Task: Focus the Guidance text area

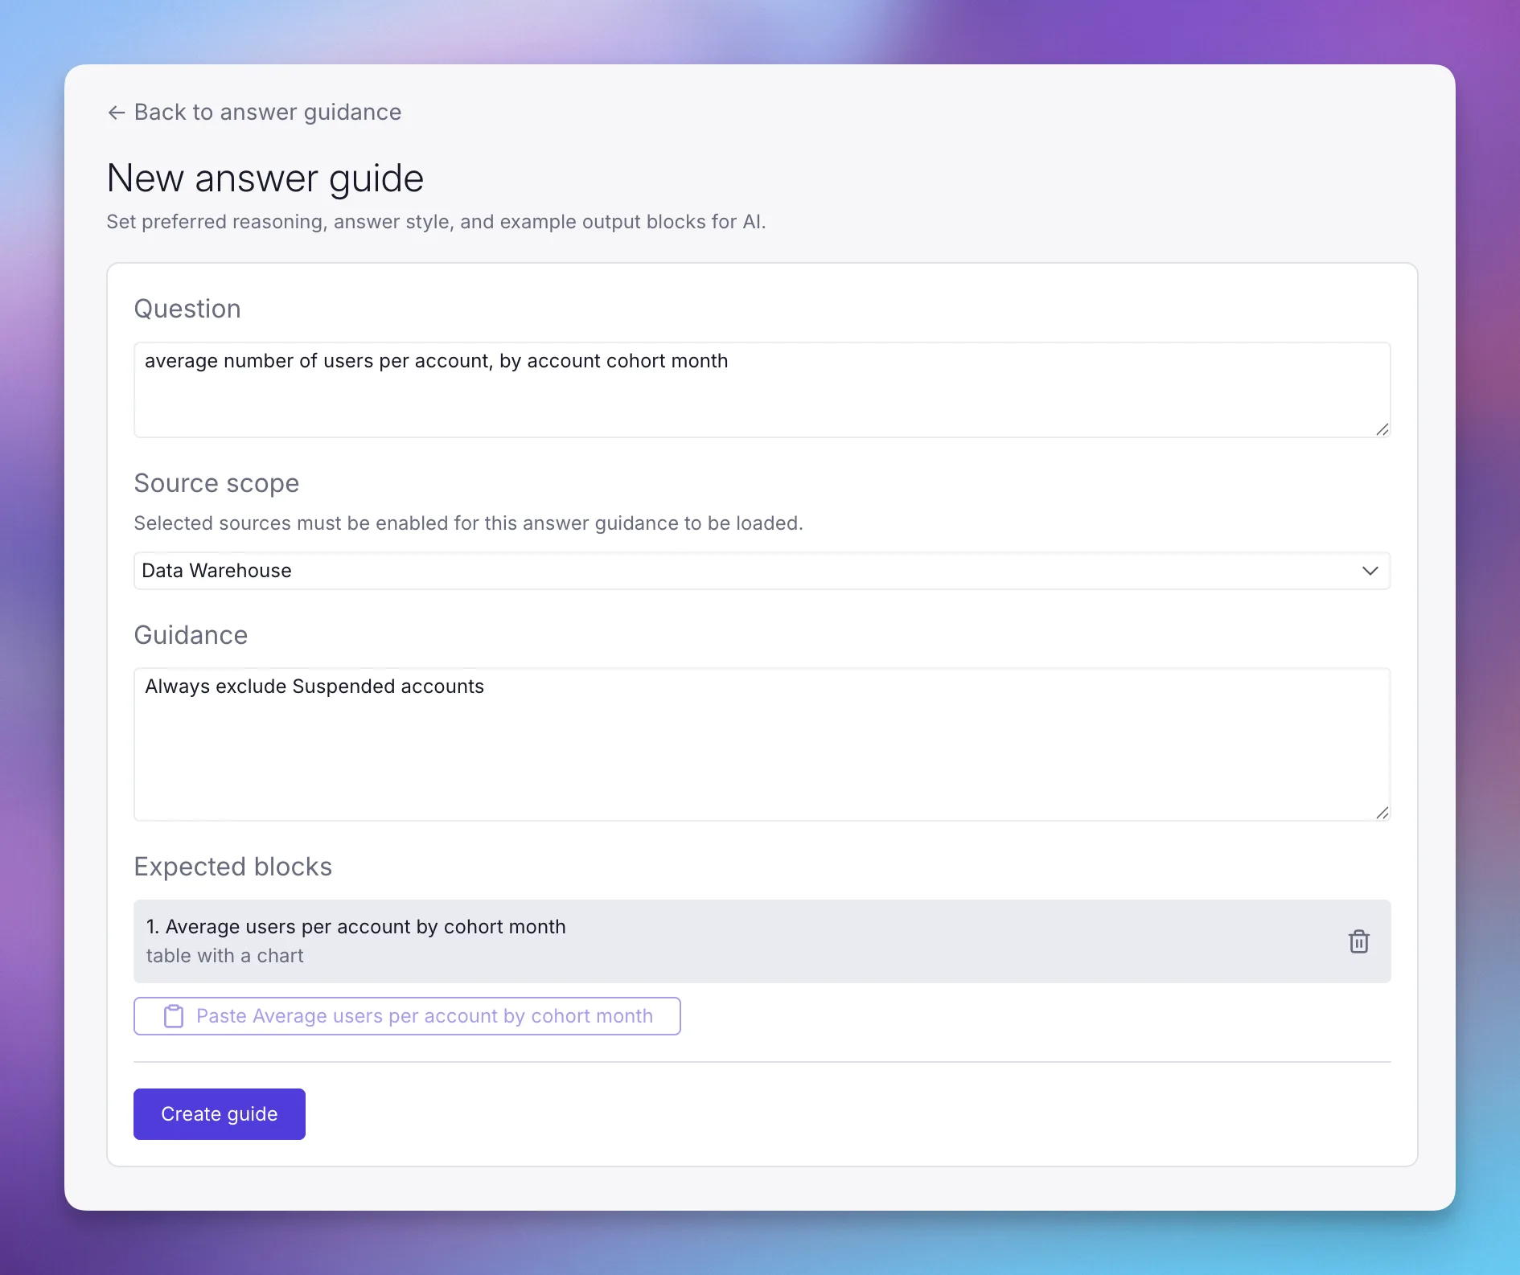Action: coord(762,744)
